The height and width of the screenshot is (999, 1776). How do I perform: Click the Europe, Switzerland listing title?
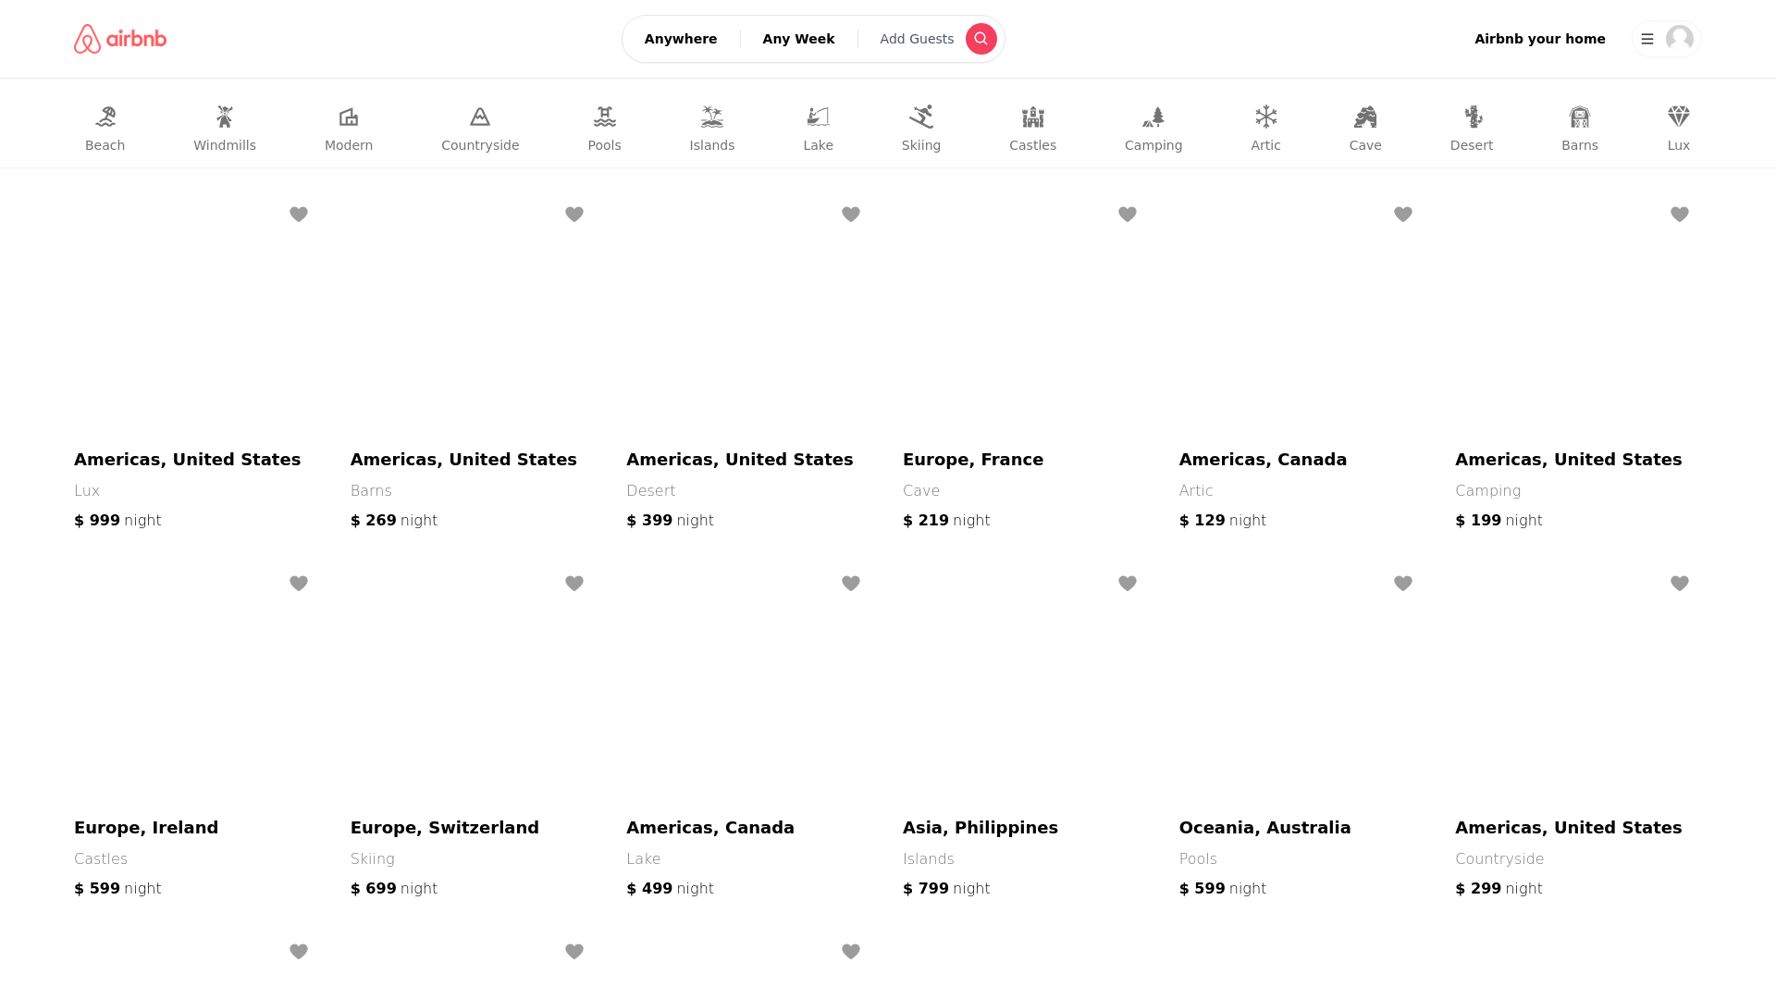coord(445,828)
